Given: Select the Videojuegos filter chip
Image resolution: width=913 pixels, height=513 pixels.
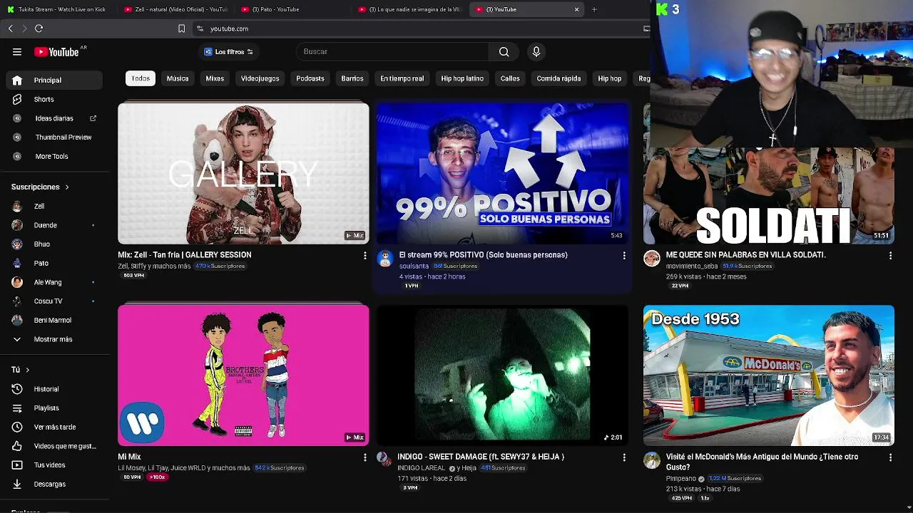Looking at the screenshot, I should (x=260, y=78).
